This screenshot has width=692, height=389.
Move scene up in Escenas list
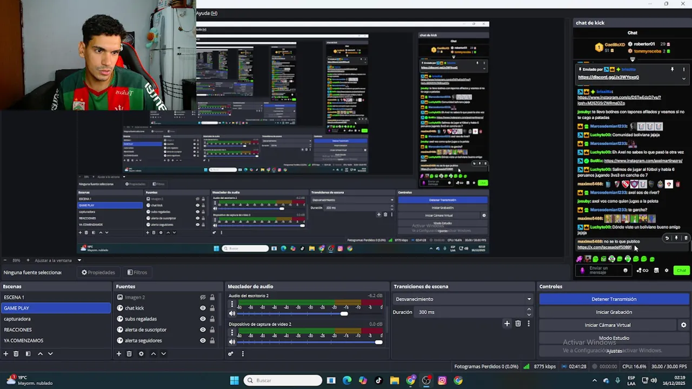tap(40, 354)
